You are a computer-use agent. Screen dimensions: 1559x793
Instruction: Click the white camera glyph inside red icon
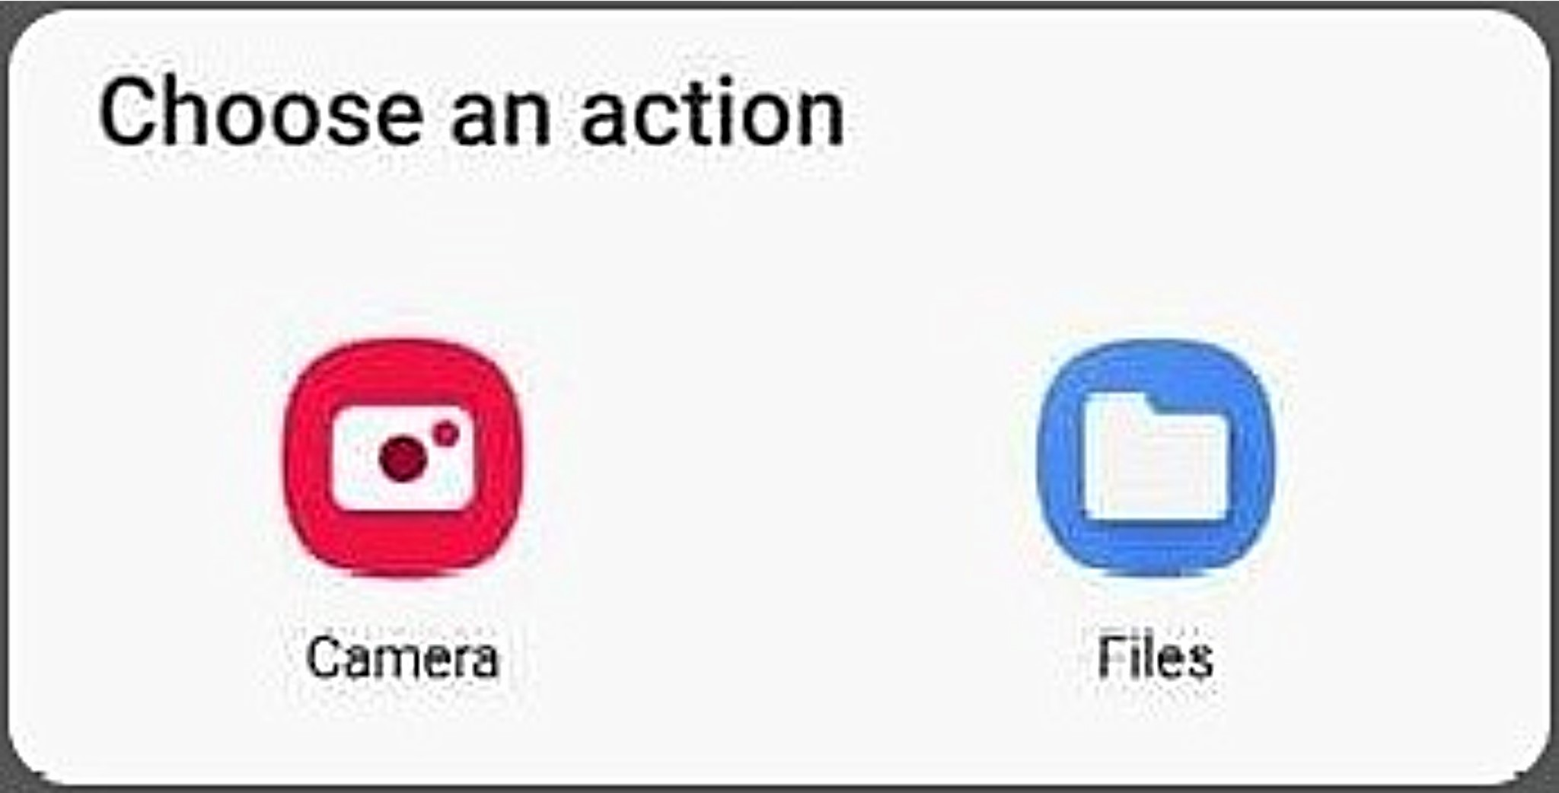click(403, 458)
